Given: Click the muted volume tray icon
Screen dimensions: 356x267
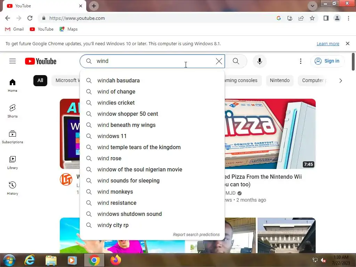Looking at the screenshot, I should point(323,260).
